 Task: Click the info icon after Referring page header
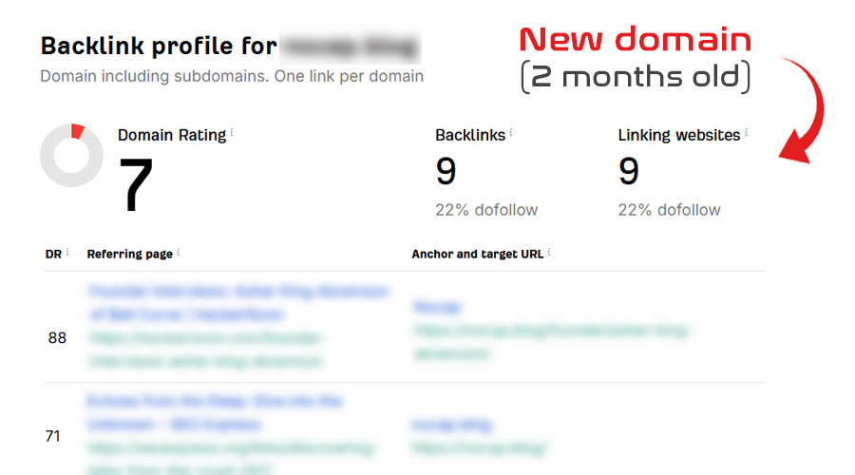[x=179, y=253]
